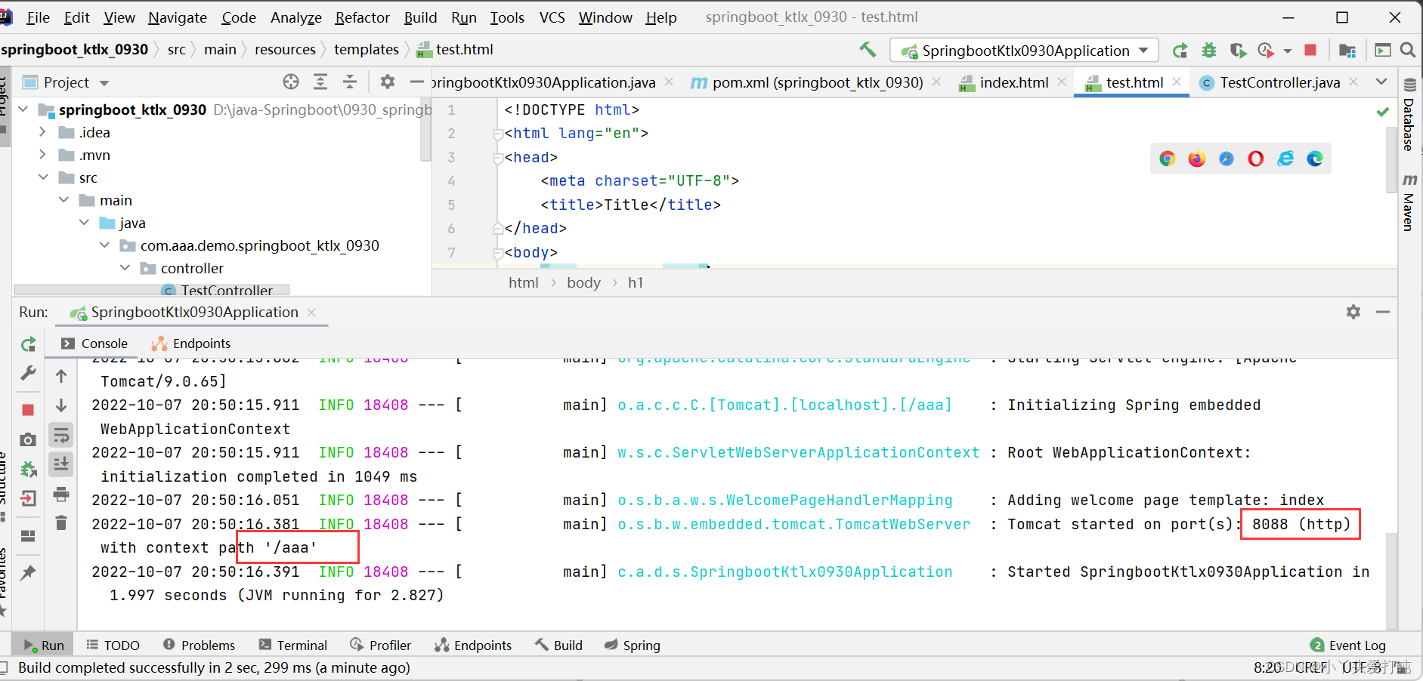Collapse the java folder
1423x681 pixels.
[x=84, y=223]
